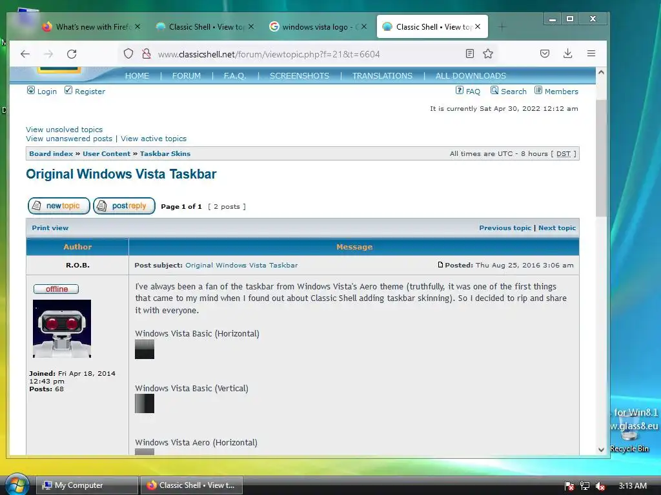Open Print view link

tap(50, 228)
